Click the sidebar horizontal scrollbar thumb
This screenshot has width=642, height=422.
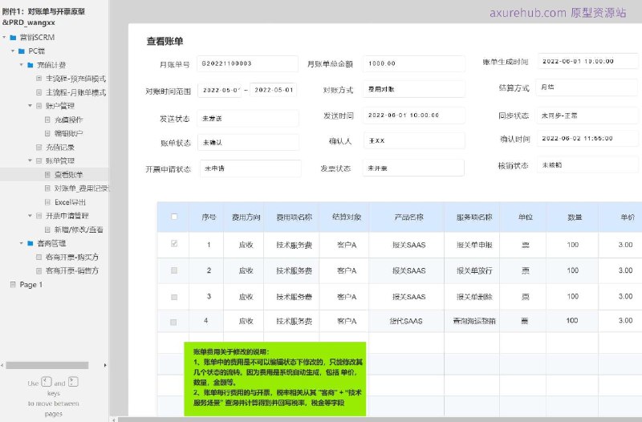[x=47, y=365]
